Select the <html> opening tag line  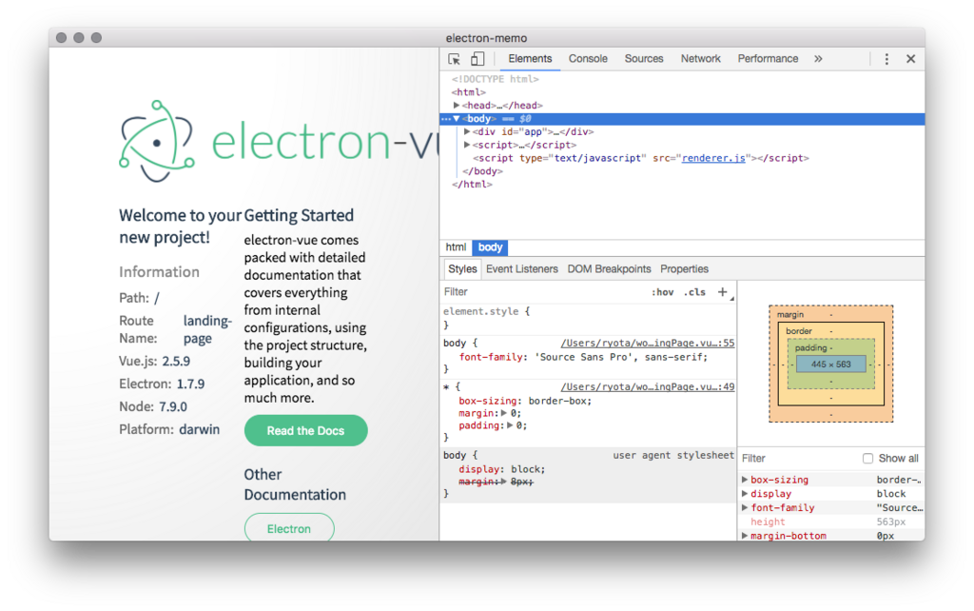(x=469, y=92)
